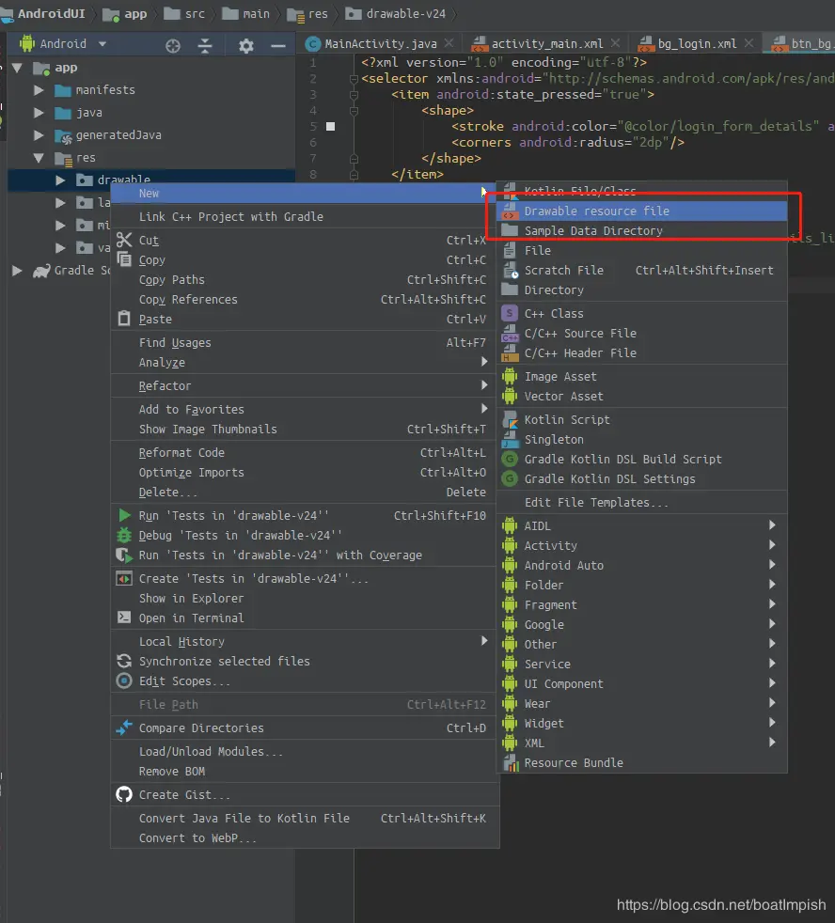Choose Load/Unload Modules...
The image size is (835, 923).
(303, 751)
